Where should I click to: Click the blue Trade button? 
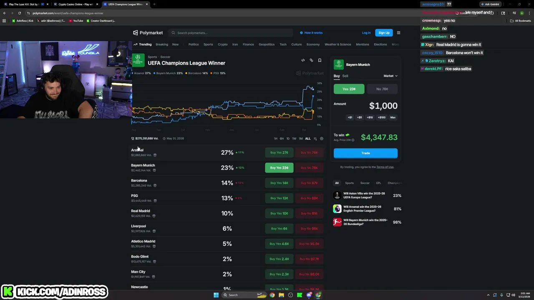365,153
